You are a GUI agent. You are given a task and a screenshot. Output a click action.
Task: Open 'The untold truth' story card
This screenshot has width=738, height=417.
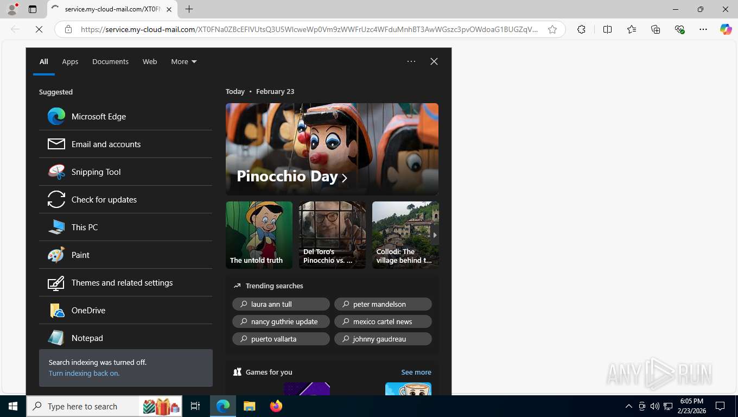259,235
